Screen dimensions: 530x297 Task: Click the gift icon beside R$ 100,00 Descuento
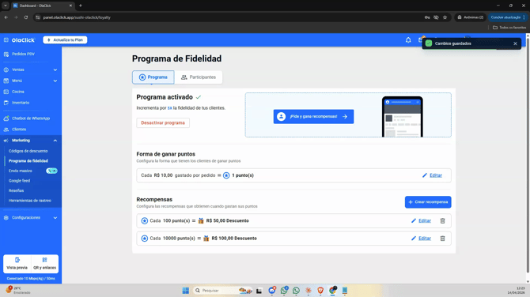coord(206,239)
